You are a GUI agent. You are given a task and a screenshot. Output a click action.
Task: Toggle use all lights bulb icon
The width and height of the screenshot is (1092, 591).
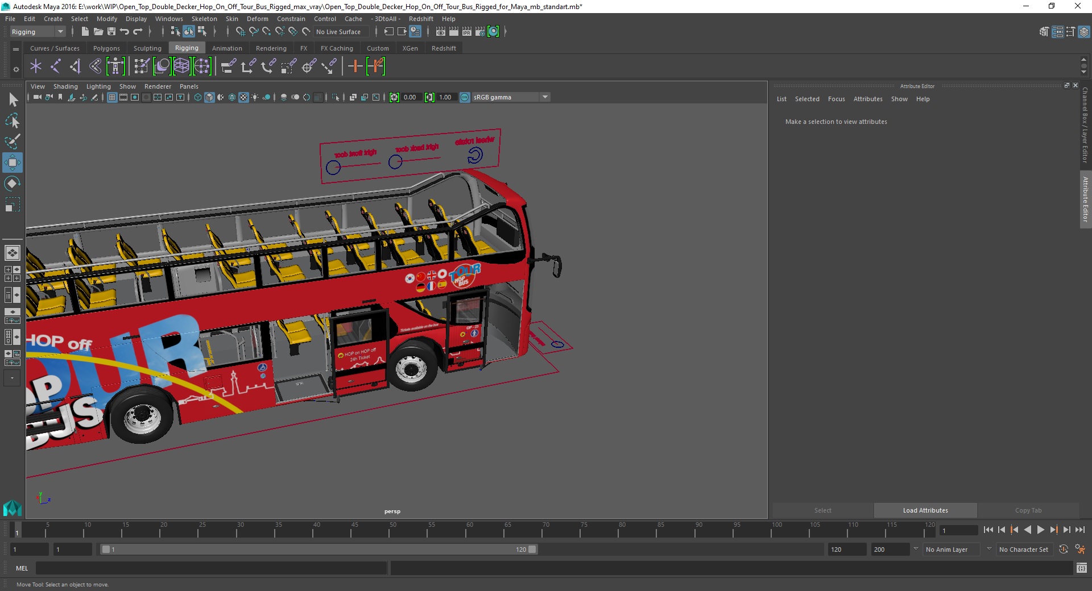point(255,97)
